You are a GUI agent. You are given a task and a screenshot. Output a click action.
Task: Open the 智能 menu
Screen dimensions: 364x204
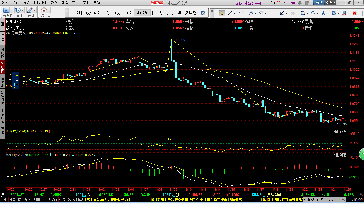tap(64, 3)
